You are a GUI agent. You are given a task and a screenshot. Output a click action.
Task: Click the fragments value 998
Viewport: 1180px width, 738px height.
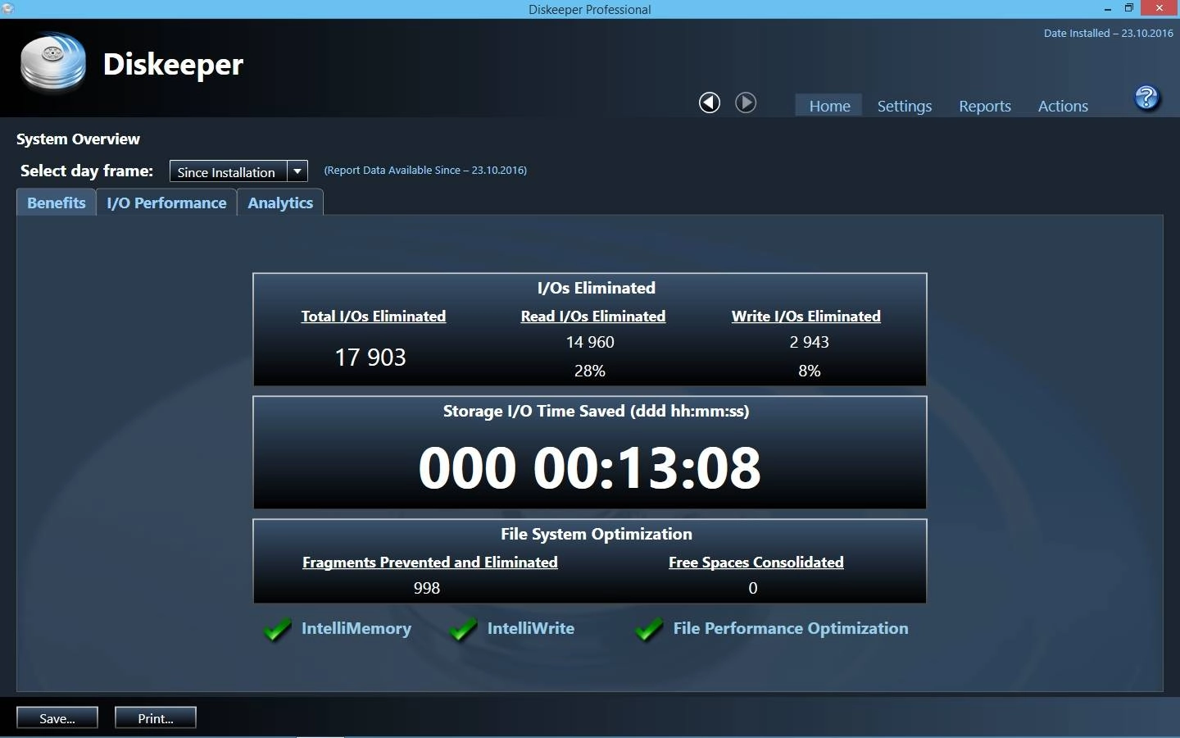click(x=427, y=588)
